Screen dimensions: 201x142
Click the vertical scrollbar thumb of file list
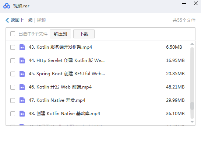coord(192,106)
